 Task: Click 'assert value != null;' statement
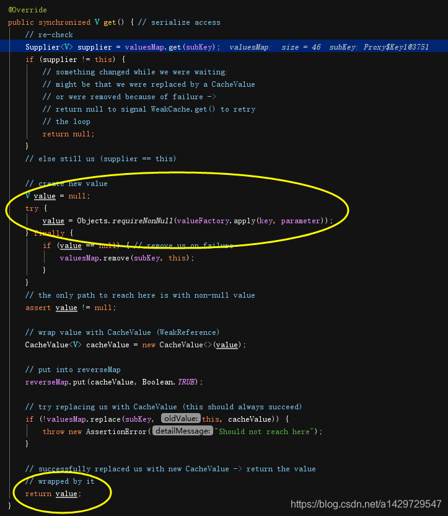click(71, 308)
